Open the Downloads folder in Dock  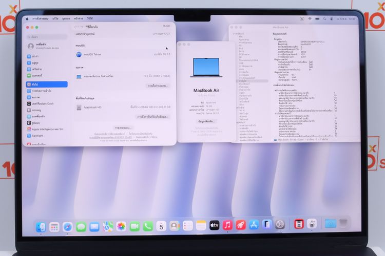[x=331, y=223]
